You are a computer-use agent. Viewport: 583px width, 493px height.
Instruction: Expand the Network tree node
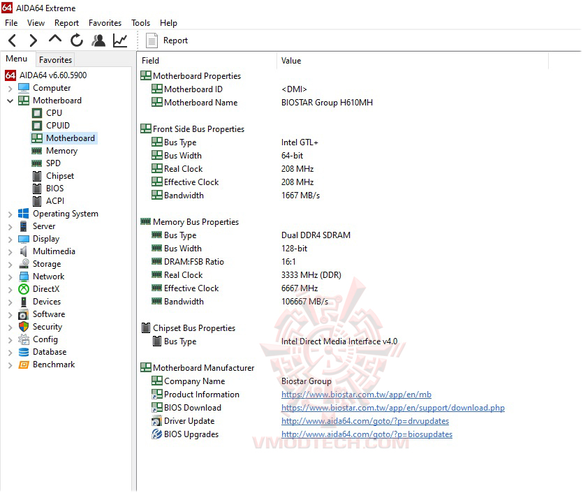(10, 277)
